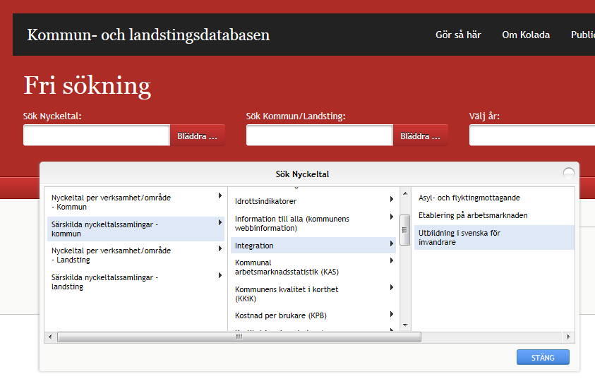Click the Sök Kommun/Landsting input field
Viewport: 595px width, 386px height.
320,135
